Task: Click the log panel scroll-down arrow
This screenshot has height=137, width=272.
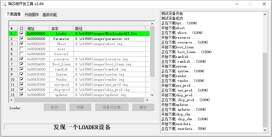Action: click(265, 130)
